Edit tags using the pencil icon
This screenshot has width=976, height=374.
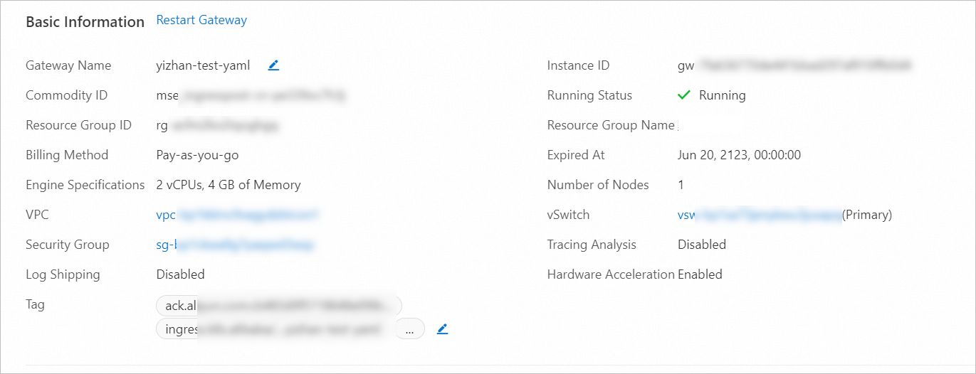click(x=442, y=329)
